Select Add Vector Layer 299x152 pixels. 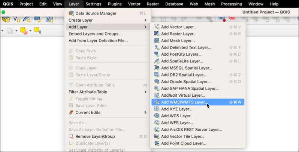(198, 27)
